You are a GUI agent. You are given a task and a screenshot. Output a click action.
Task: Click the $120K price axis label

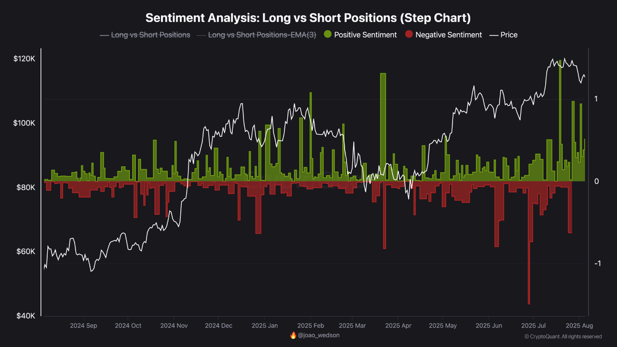point(25,59)
